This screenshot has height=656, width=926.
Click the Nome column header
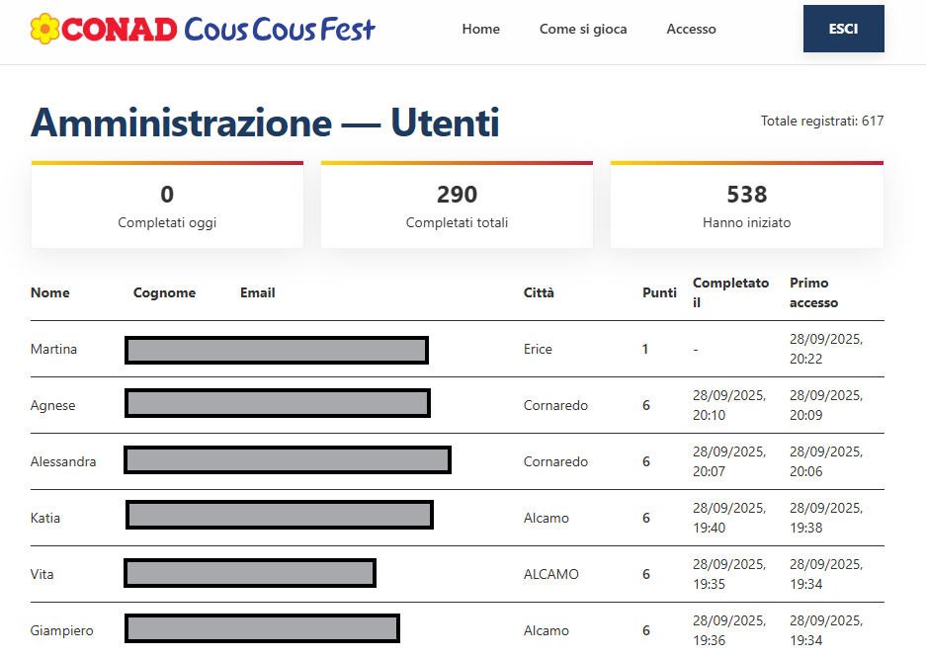(50, 292)
